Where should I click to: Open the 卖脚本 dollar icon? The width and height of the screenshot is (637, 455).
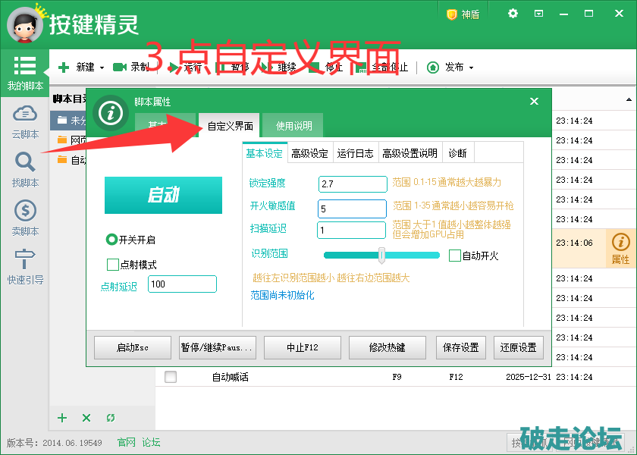pos(25,211)
